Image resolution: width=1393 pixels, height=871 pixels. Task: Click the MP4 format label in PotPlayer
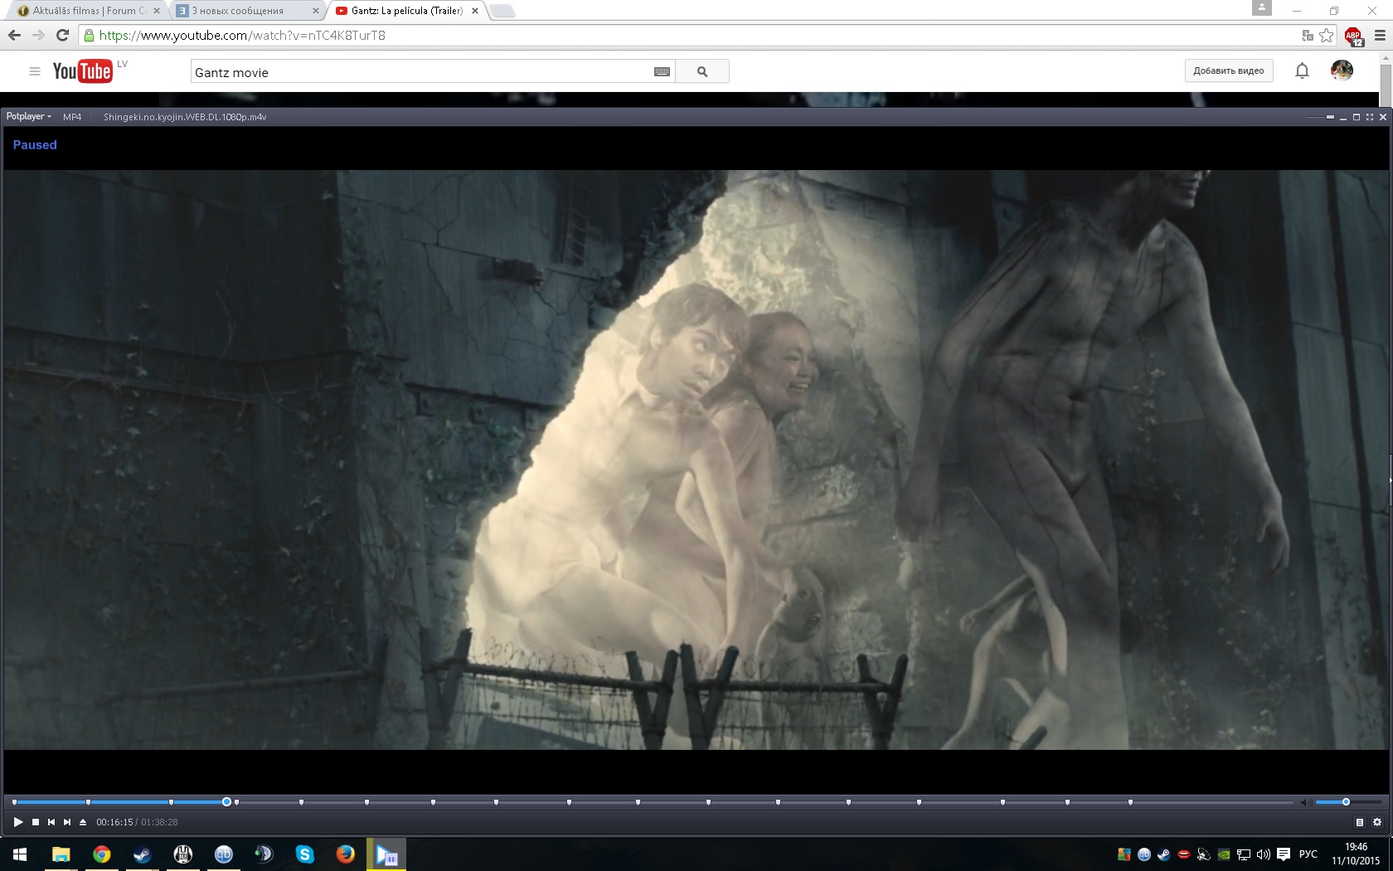(72, 117)
